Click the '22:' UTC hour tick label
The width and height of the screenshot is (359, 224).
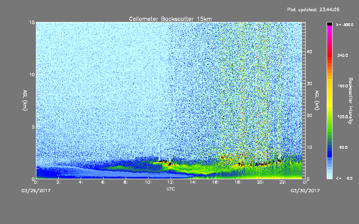283,182
